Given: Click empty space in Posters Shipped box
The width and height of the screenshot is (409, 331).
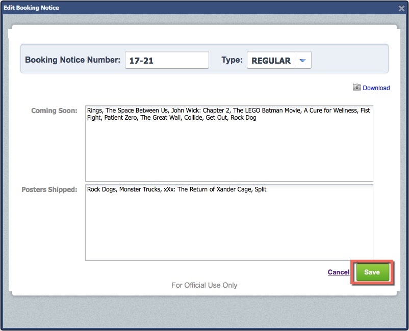Looking at the screenshot, I should coord(228,229).
